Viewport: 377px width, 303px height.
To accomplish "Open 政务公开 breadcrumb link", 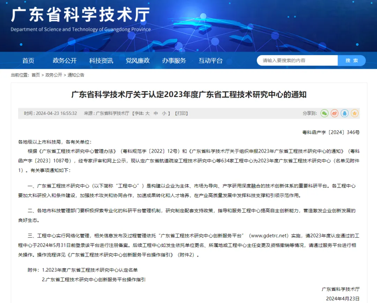I will 54,75.
